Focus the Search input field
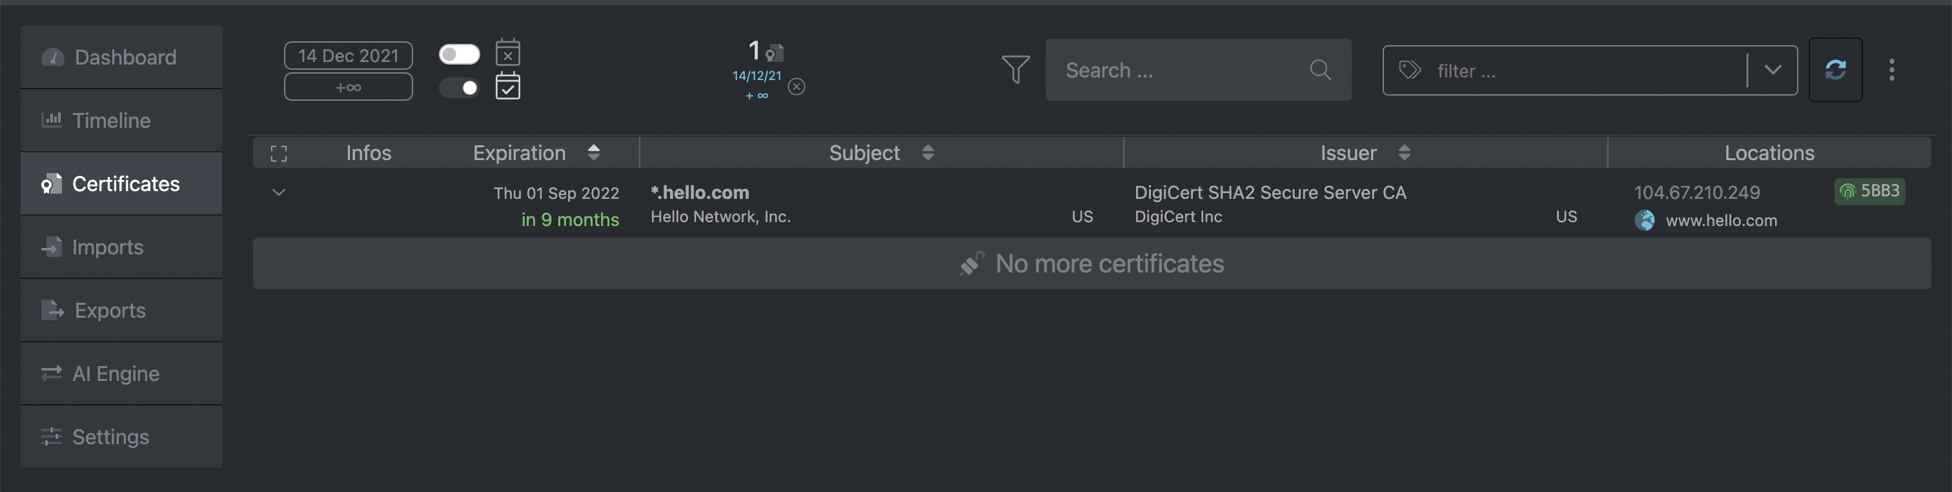The width and height of the screenshot is (1952, 492). point(1198,70)
